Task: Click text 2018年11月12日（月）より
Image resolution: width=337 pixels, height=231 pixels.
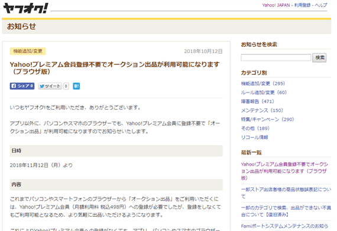Action: [41, 165]
